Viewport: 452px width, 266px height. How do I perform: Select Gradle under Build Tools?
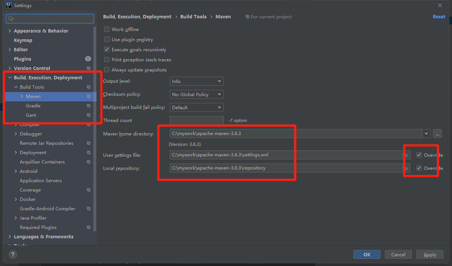[x=33, y=106]
